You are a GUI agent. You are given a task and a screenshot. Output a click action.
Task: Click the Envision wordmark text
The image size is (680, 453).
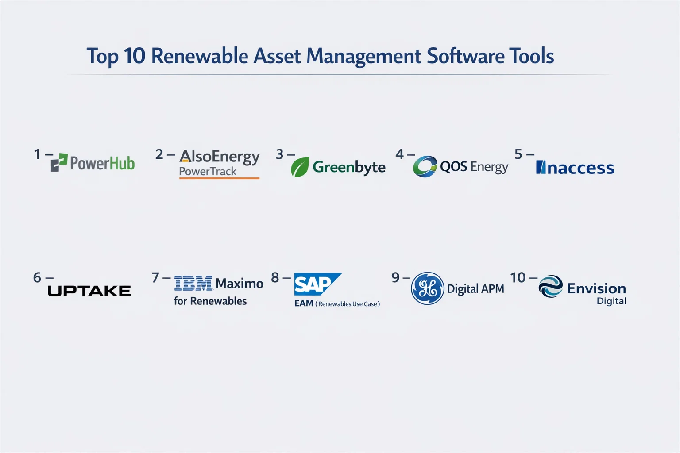tap(596, 288)
